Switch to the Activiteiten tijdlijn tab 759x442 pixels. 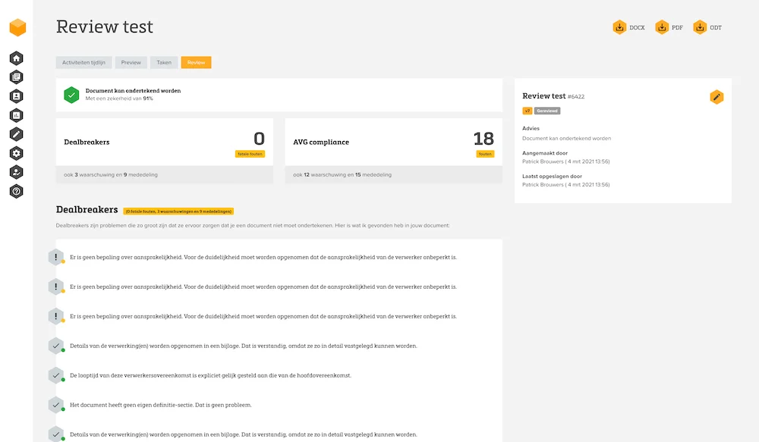click(85, 62)
